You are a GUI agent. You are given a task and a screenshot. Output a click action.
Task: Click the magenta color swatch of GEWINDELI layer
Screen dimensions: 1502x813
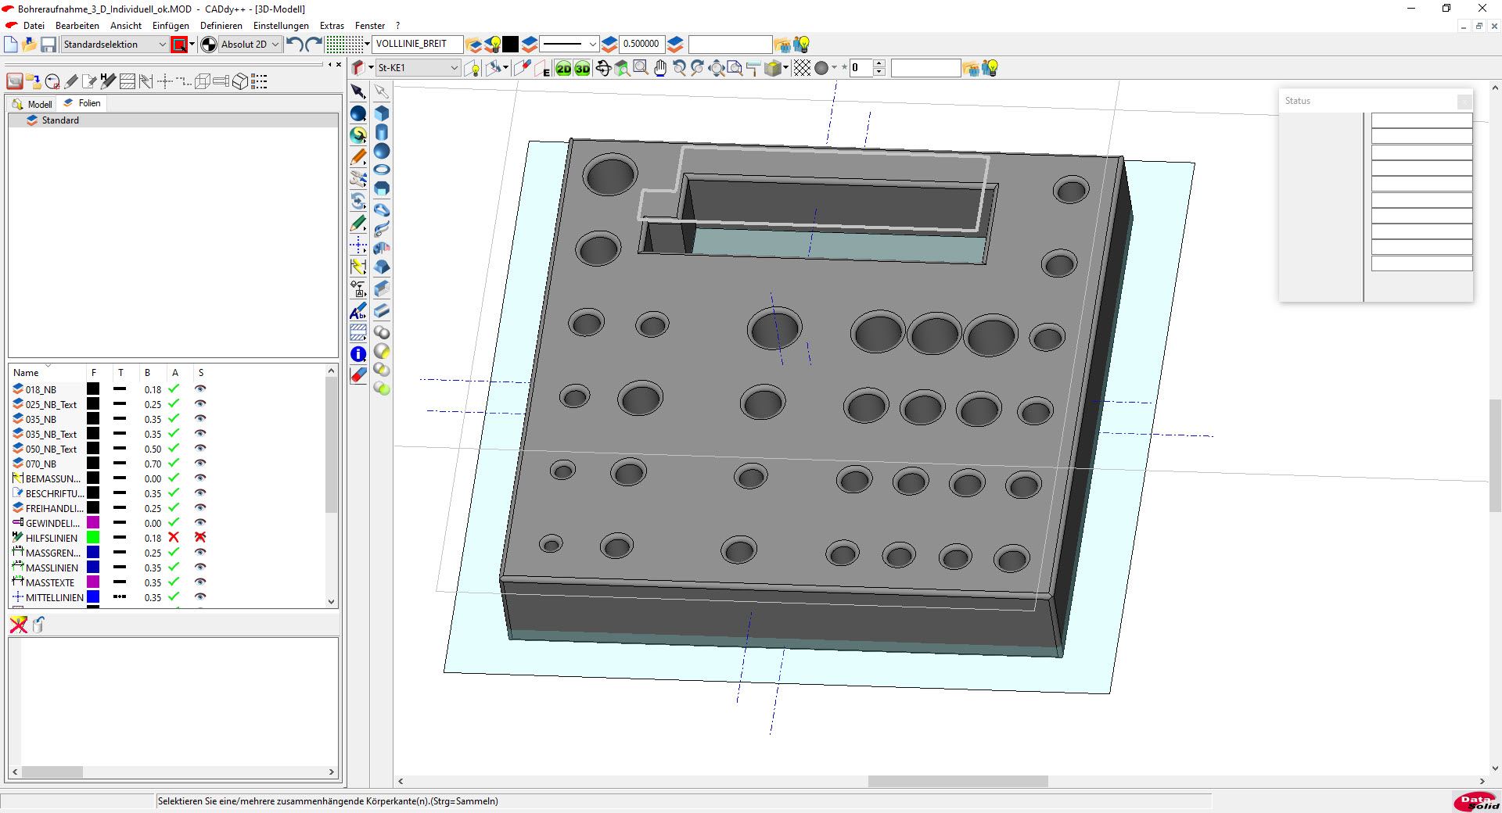(x=93, y=522)
